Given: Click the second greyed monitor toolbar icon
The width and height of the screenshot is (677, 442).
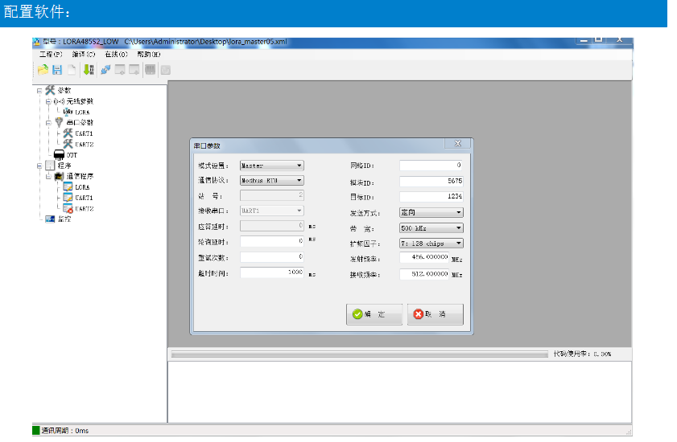Looking at the screenshot, I should tap(134, 69).
